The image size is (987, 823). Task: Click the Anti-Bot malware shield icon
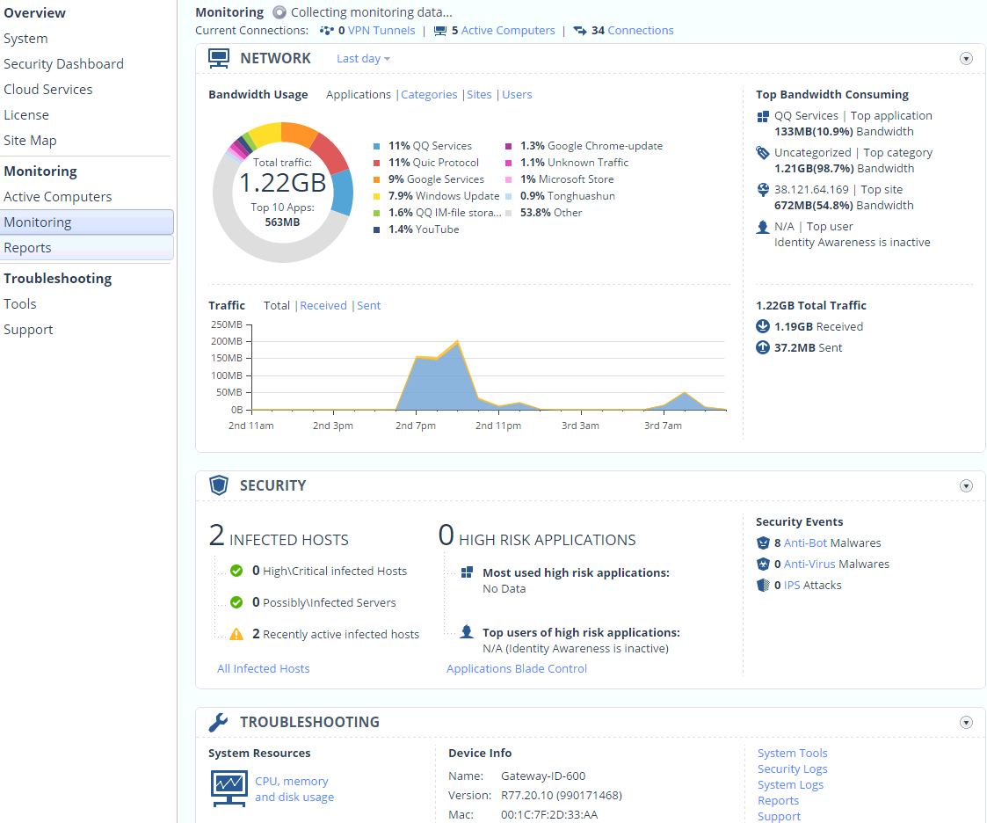pyautogui.click(x=763, y=543)
